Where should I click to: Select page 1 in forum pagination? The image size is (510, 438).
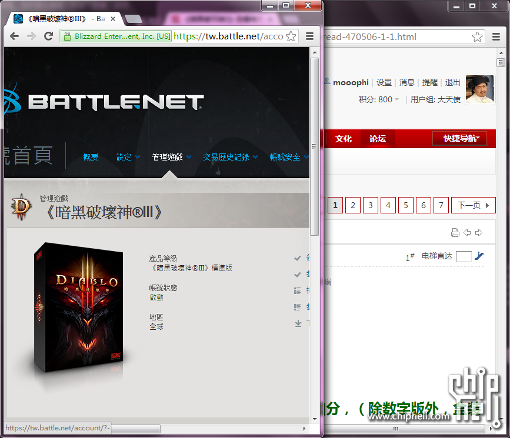pos(335,205)
